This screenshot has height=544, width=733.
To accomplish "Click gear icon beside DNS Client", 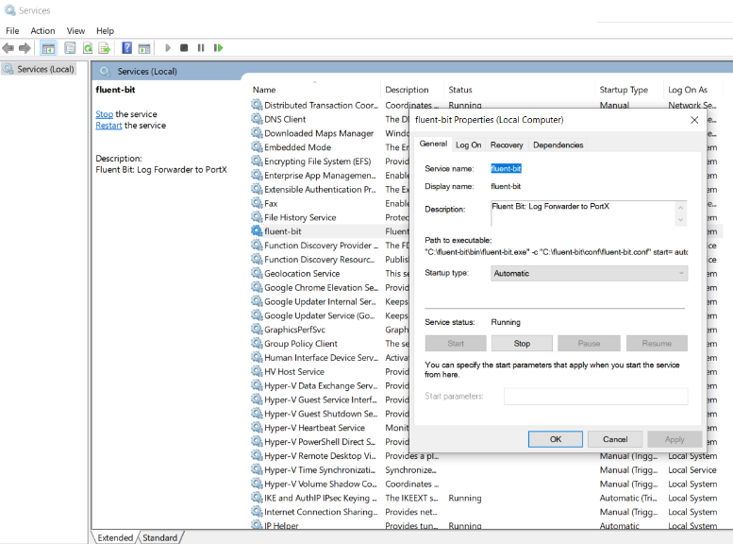I will (257, 118).
